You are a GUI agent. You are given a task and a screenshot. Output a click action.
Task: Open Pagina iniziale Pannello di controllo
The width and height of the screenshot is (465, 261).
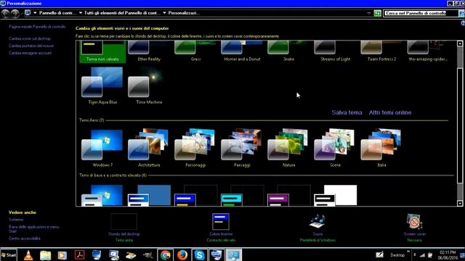[x=37, y=27]
